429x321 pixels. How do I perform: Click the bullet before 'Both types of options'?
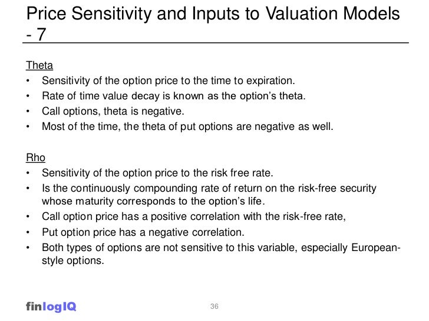[28, 248]
